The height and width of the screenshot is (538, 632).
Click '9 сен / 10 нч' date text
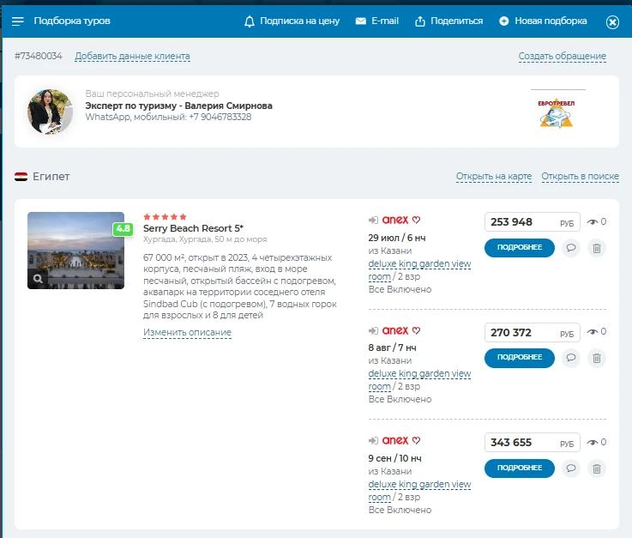point(395,458)
